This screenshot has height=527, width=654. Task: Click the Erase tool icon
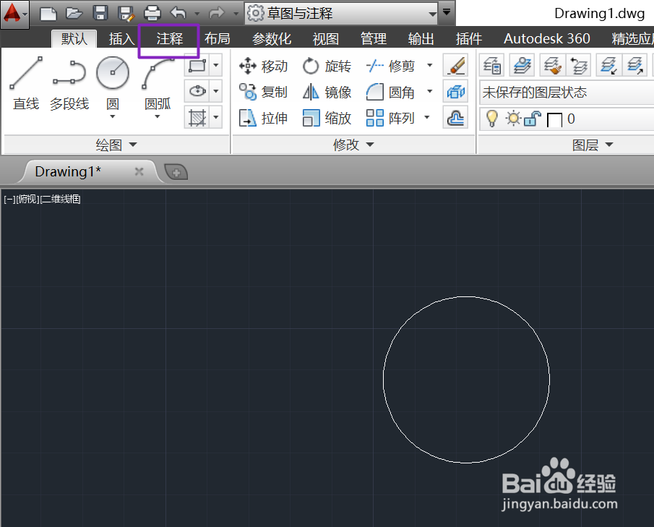[x=455, y=66]
